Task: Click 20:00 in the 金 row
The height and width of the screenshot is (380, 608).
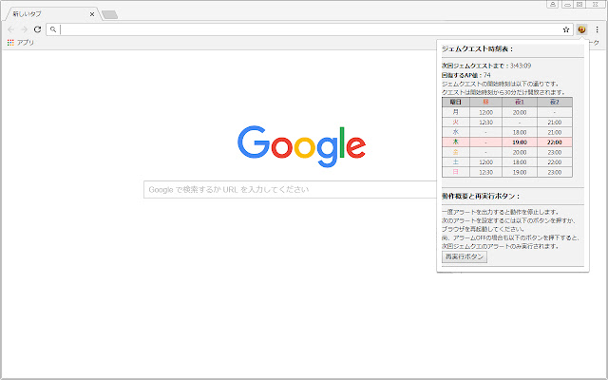Action: tap(520, 152)
